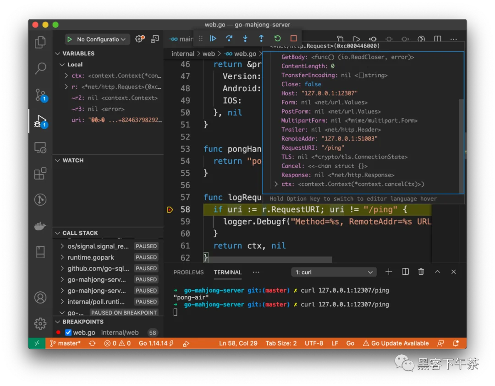The height and width of the screenshot is (386, 495).
Task: Open Debug Console icon
Action: tap(155, 39)
